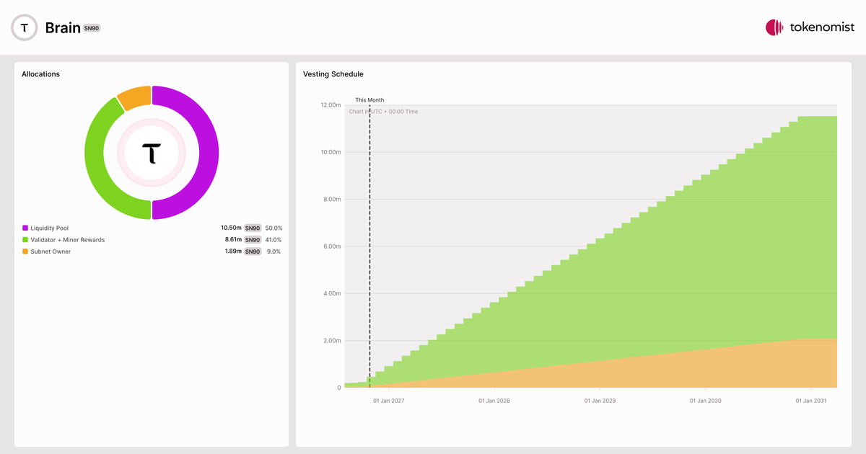Click the 01 Jan 2030 axis label
The height and width of the screenshot is (454, 866).
click(x=706, y=401)
